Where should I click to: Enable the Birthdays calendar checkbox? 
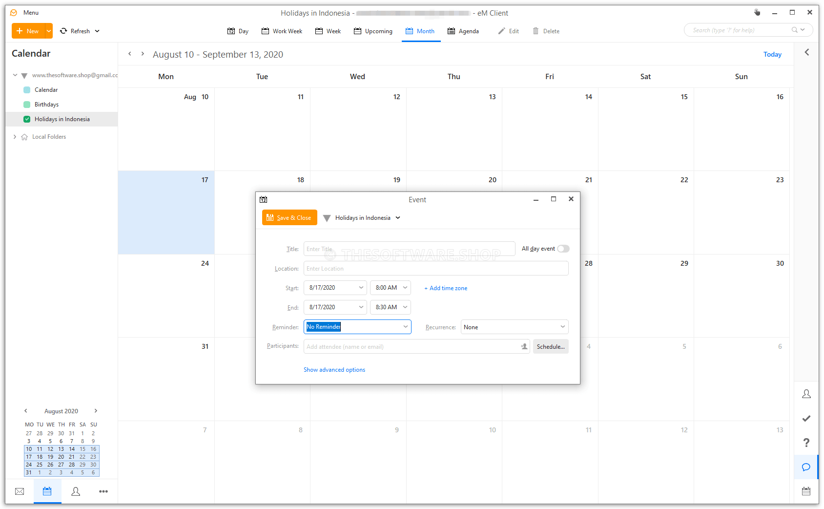[26, 104]
